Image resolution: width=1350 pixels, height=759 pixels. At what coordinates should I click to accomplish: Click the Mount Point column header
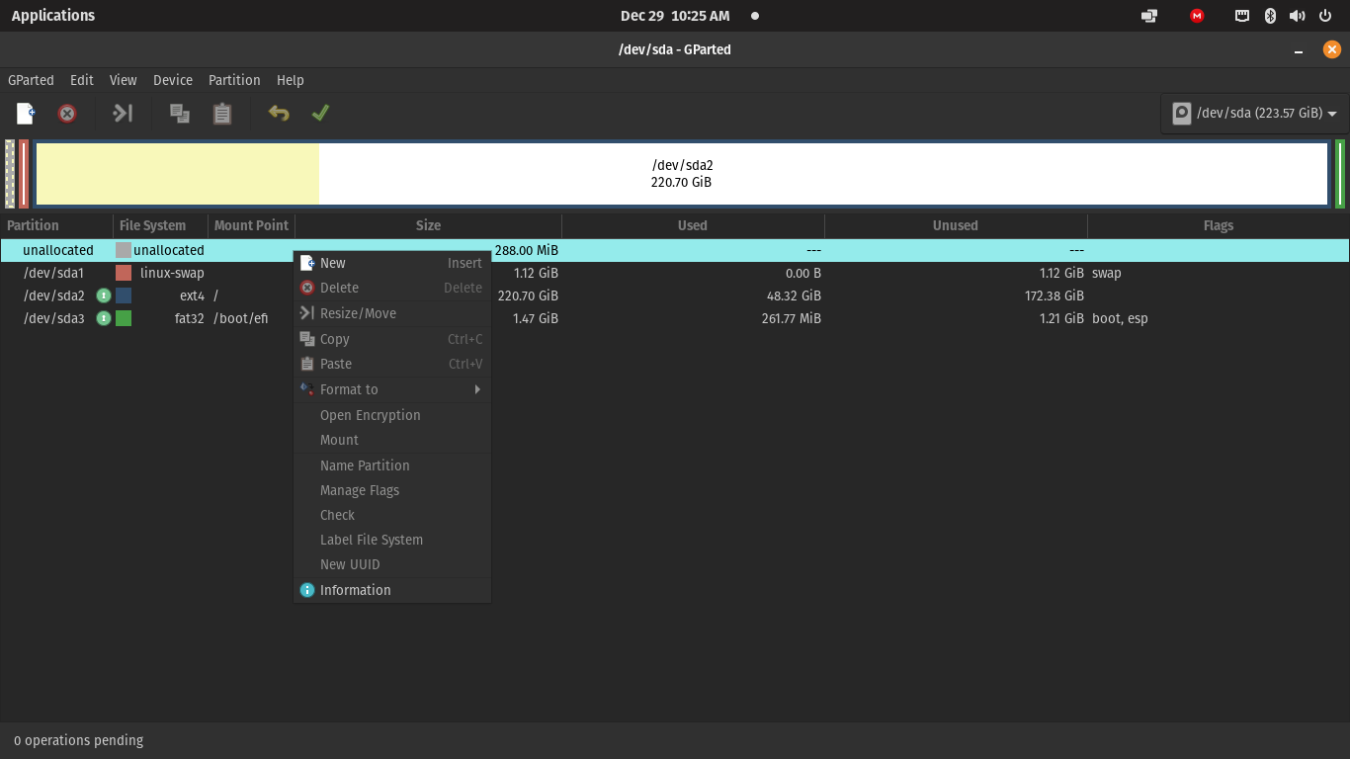click(251, 225)
